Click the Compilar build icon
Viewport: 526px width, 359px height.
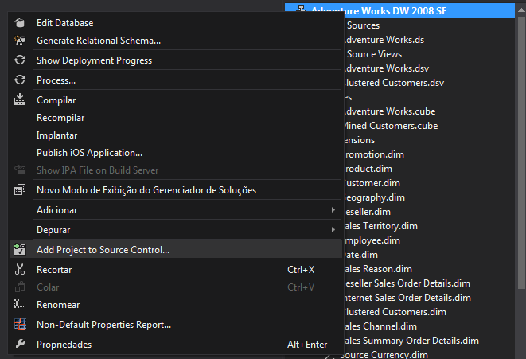(20, 100)
